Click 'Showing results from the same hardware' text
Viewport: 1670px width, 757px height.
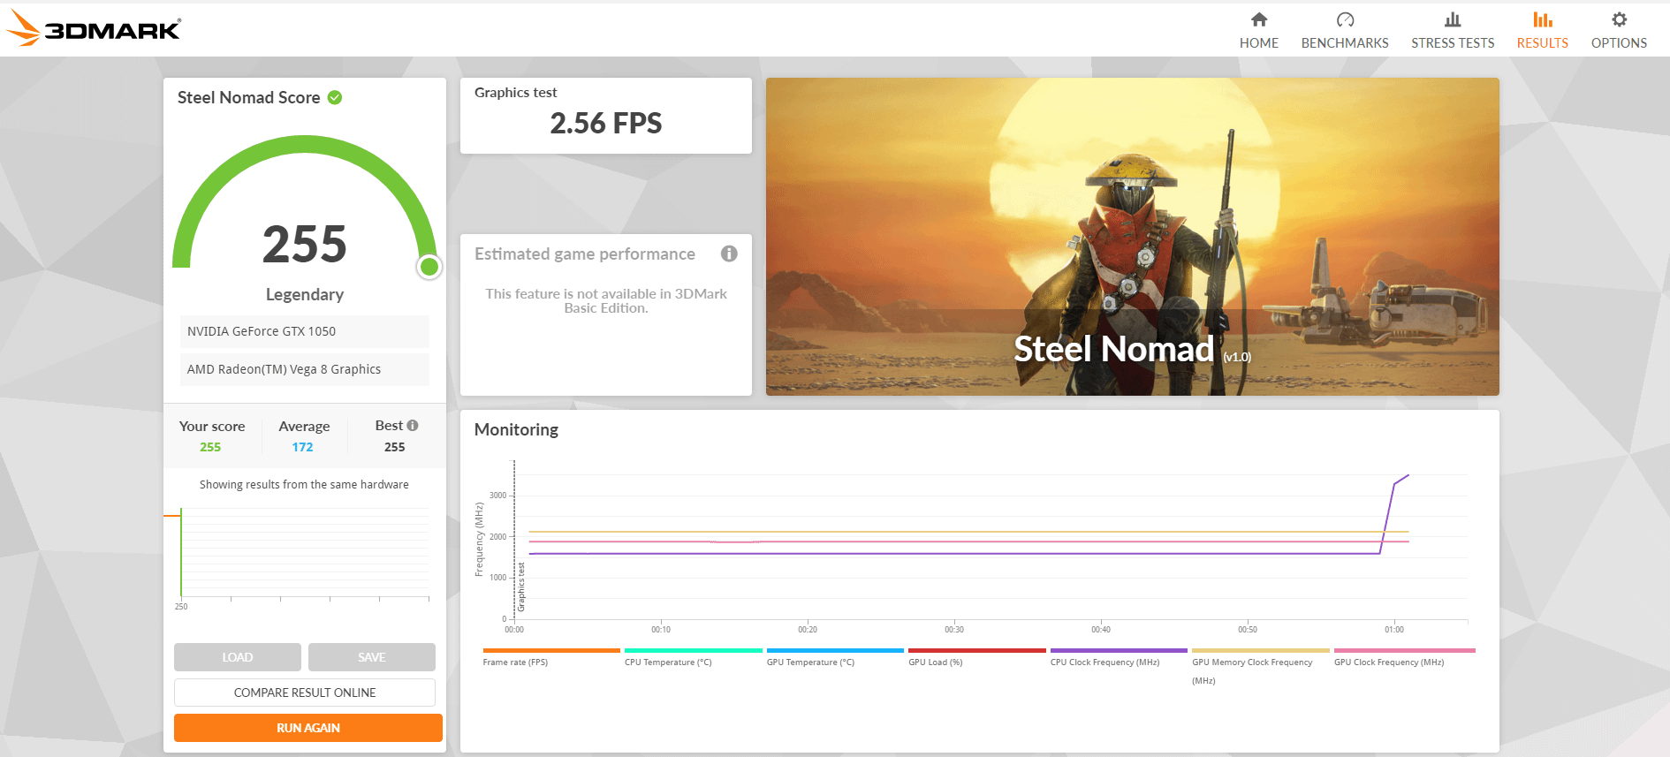tap(304, 484)
